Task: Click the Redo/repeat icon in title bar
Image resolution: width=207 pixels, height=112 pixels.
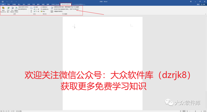Action: pos(11,2)
